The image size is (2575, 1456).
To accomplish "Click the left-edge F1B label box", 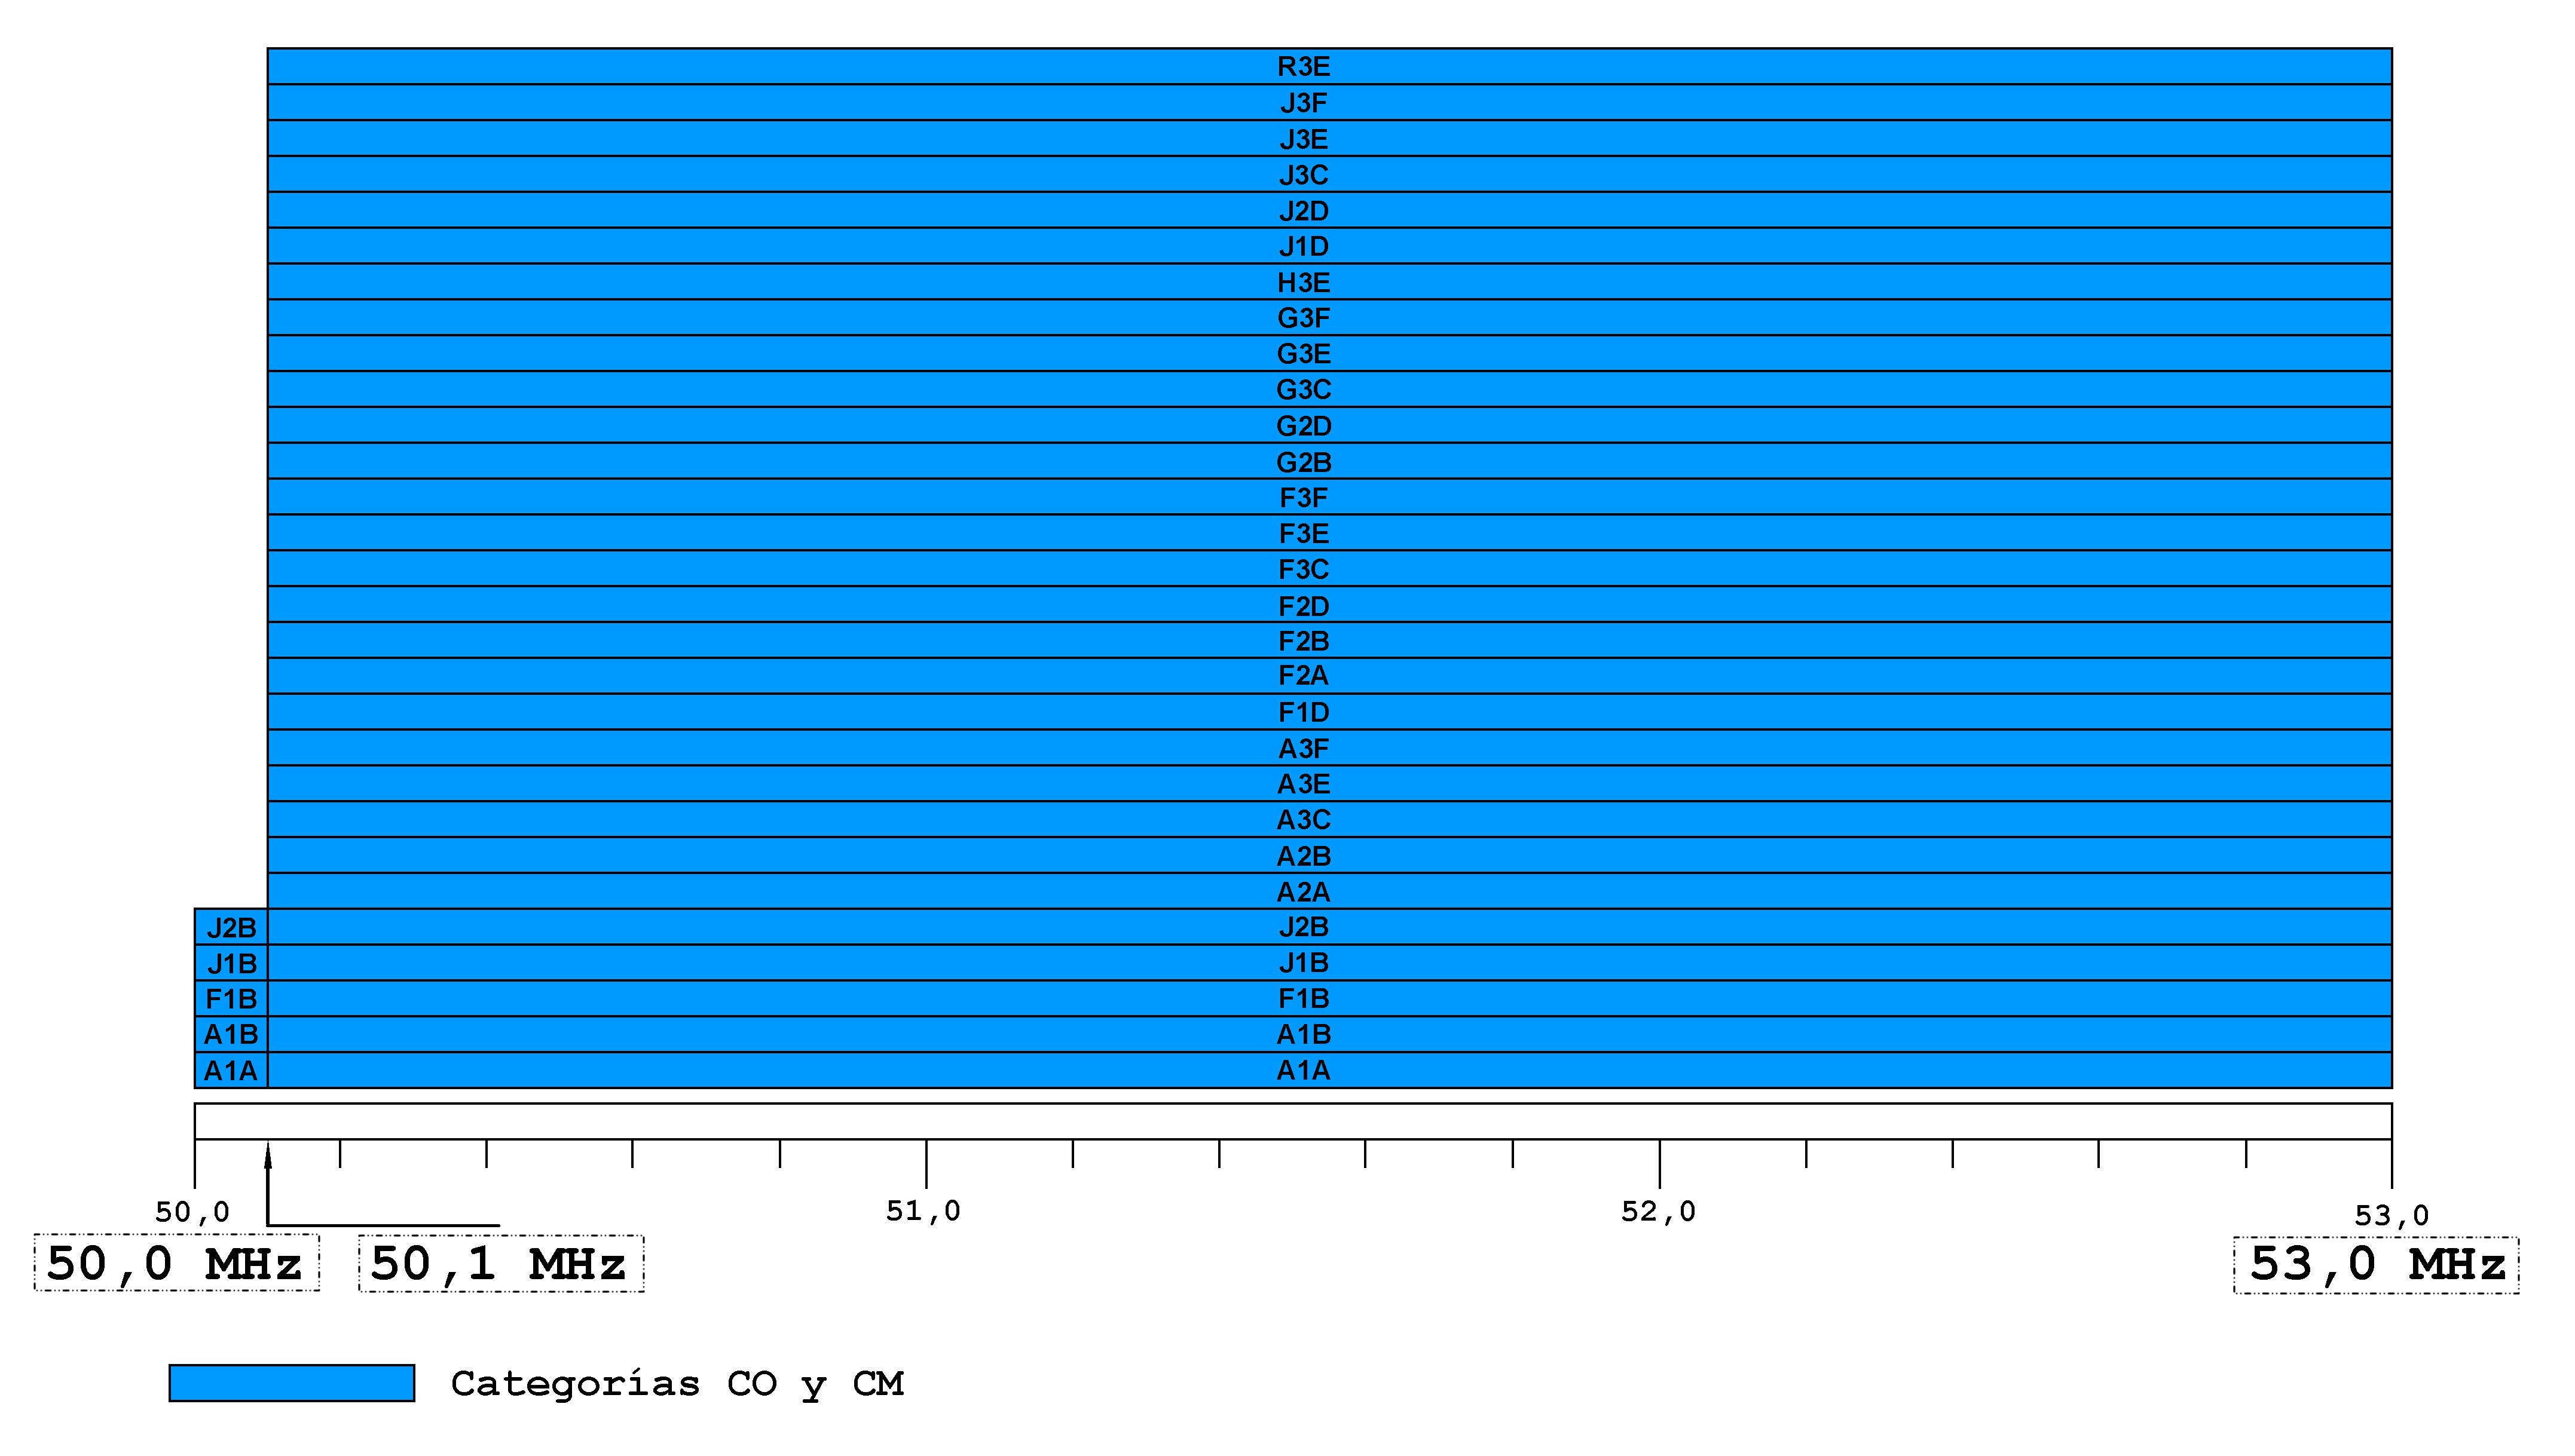I will tap(231, 999).
